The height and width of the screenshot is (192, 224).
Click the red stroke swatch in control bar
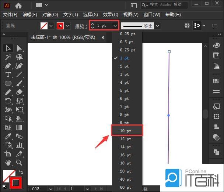(60, 26)
